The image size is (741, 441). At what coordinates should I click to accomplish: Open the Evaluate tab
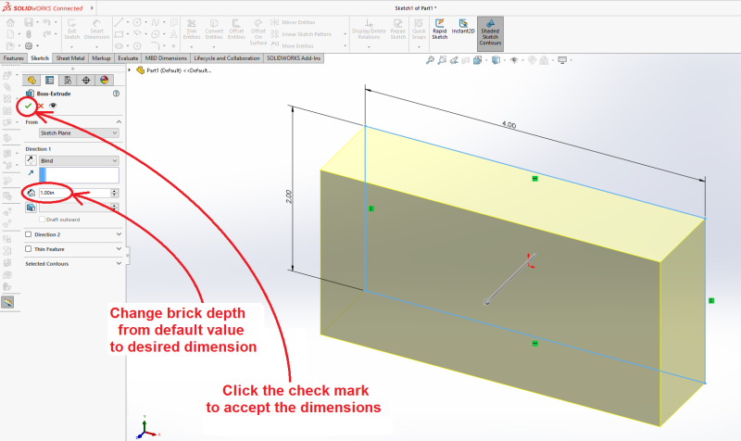(128, 57)
